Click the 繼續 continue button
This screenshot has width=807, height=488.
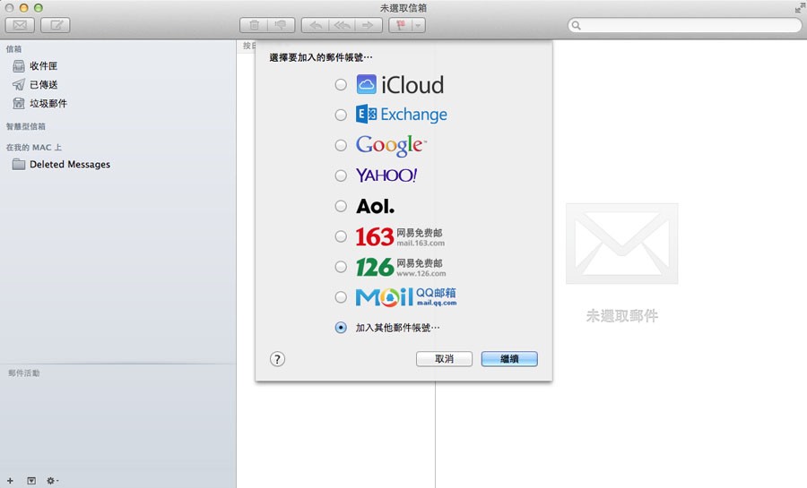click(509, 359)
